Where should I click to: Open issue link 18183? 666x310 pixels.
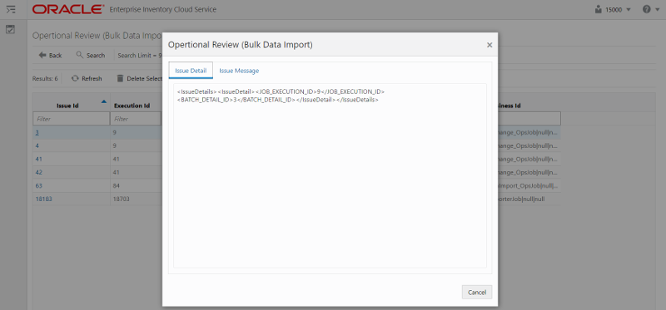[x=43, y=199]
